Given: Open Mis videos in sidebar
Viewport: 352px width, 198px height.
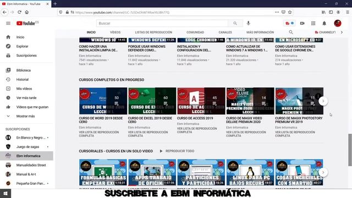Looking at the screenshot, I should click(x=26, y=89).
